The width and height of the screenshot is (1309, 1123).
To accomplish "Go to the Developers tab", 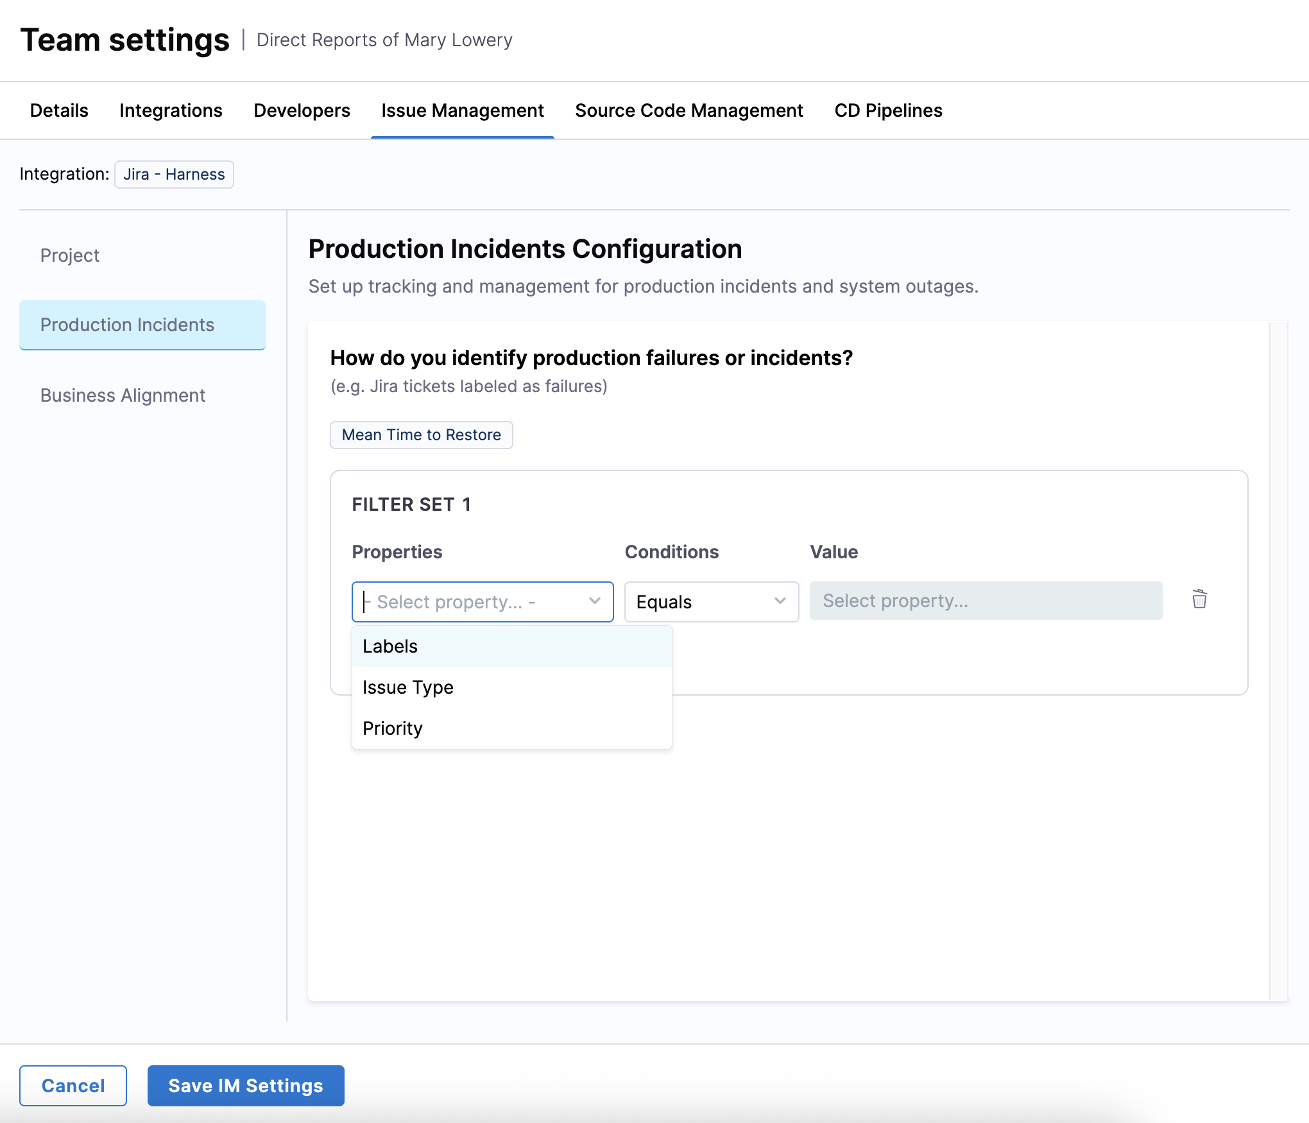I will 302,110.
